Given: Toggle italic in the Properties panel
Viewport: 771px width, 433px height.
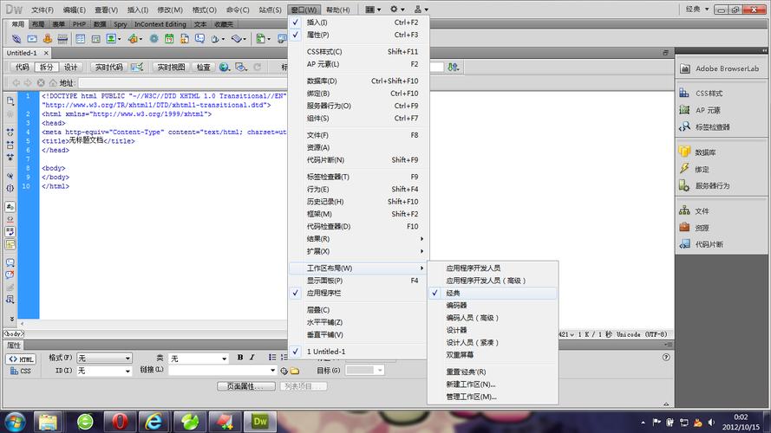Looking at the screenshot, I should (252, 358).
